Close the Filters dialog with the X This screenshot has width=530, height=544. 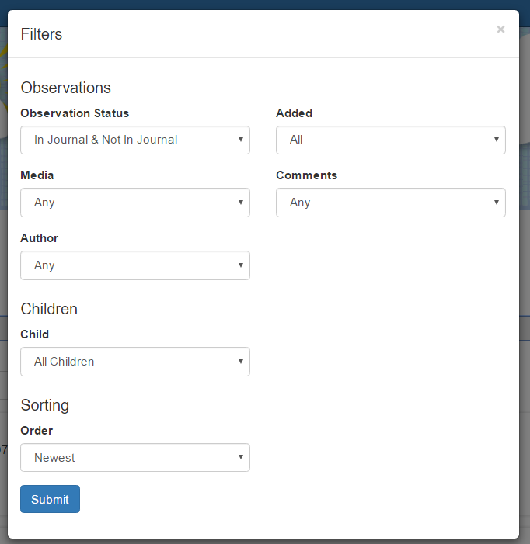(500, 29)
